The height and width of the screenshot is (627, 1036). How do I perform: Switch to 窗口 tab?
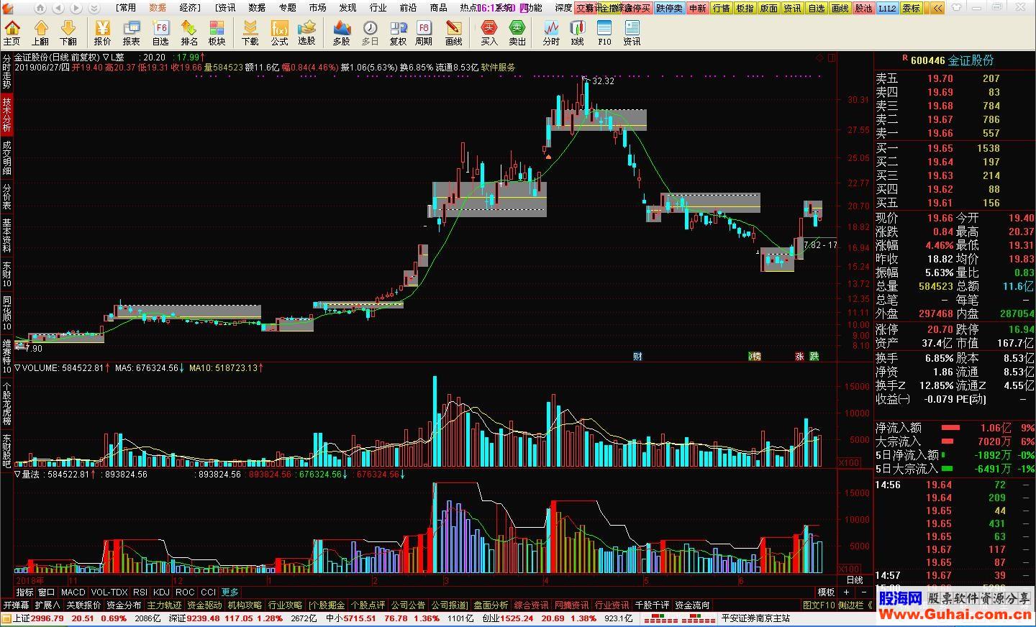(x=46, y=592)
